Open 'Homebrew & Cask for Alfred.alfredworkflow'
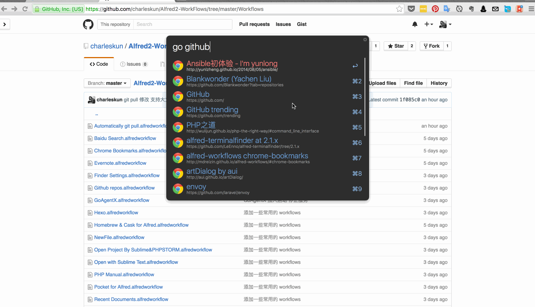 141,225
